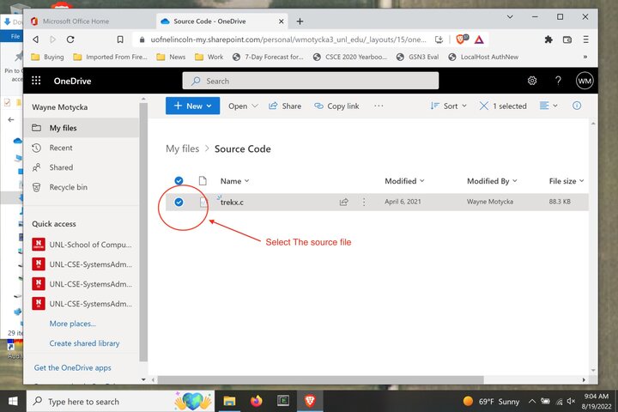618x412 pixels.
Task: Open browser extensions puzzle icon
Action: 548,39
